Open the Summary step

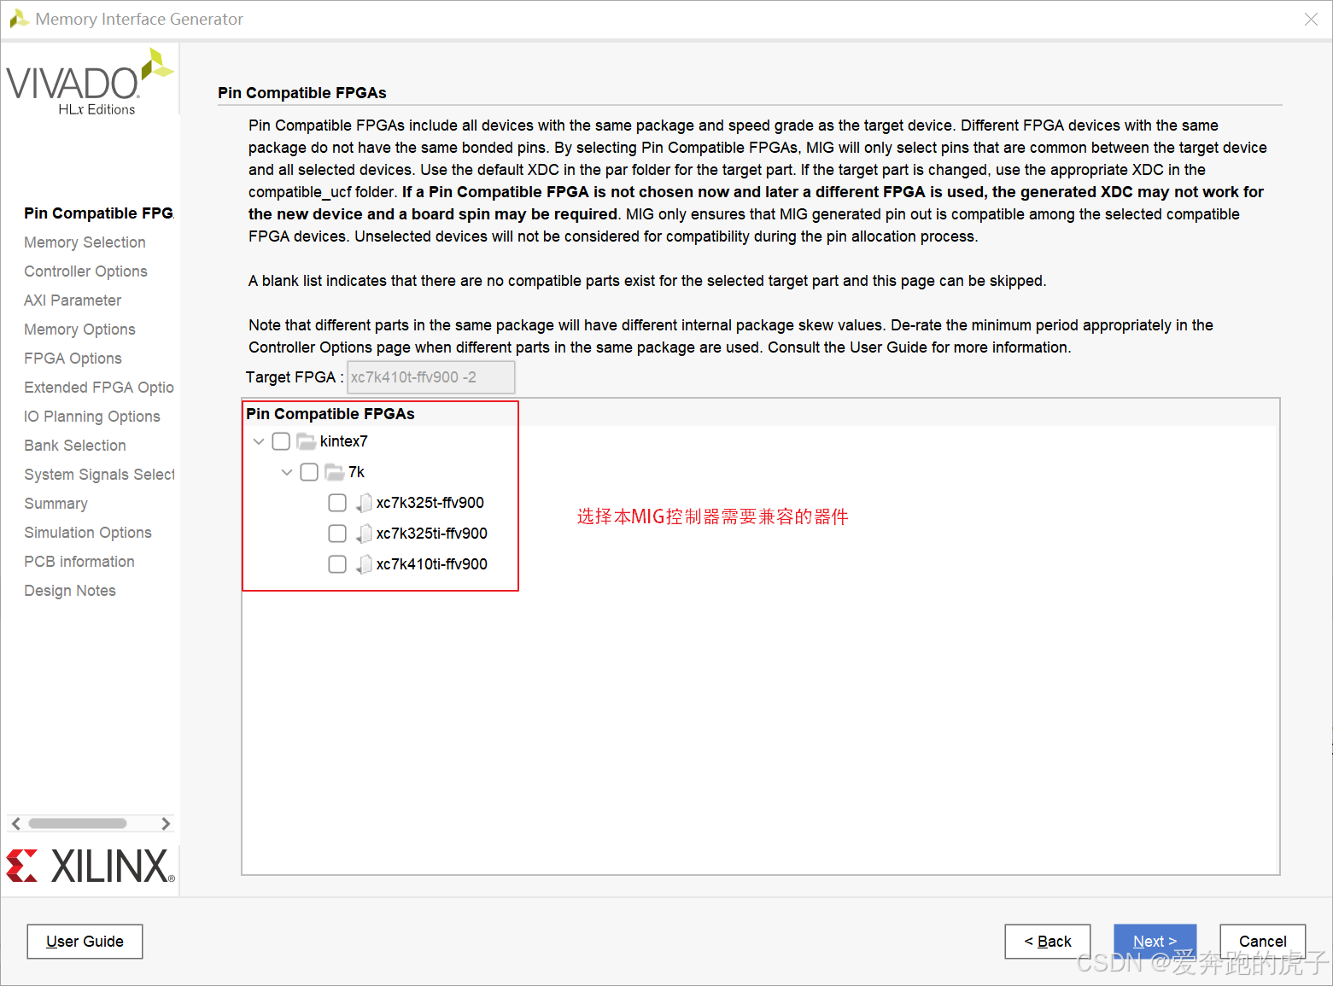point(56,504)
